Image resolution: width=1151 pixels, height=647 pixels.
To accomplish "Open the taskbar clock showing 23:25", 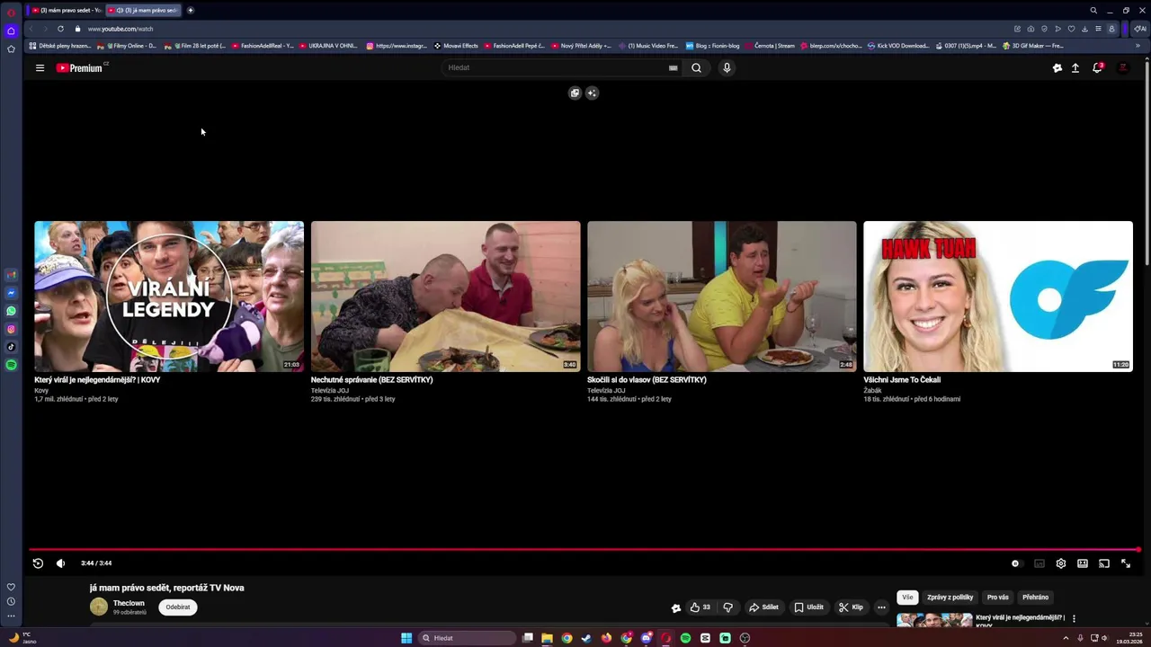I will pos(1128,638).
